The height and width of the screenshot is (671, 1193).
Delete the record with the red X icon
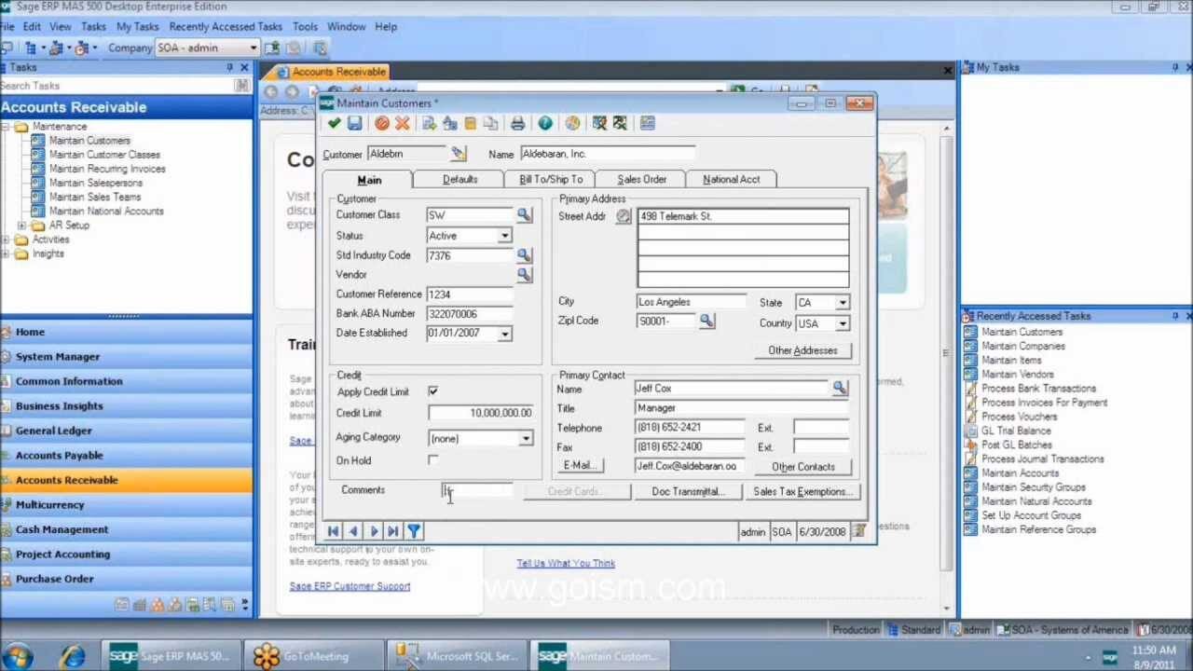coord(403,123)
